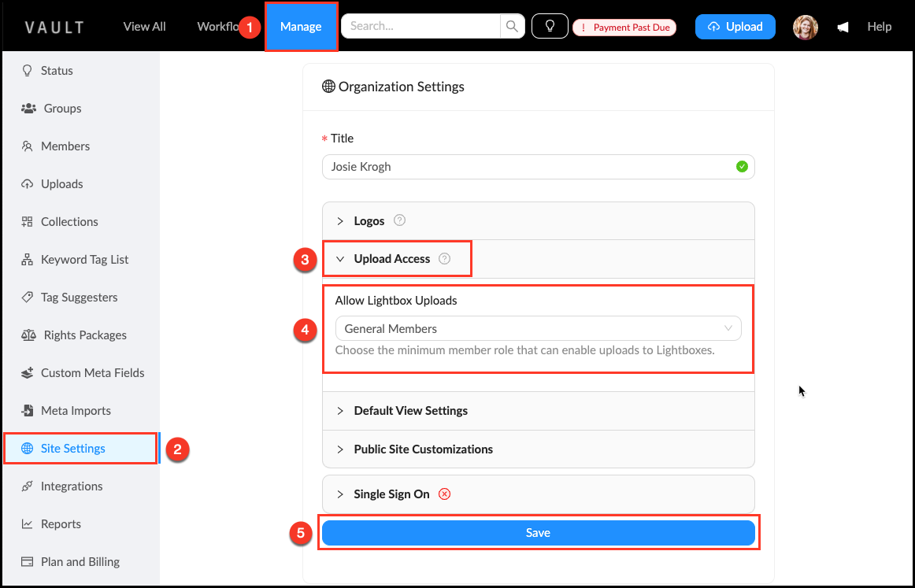Click the Upload Access help icon
The height and width of the screenshot is (588, 915).
pyautogui.click(x=444, y=259)
